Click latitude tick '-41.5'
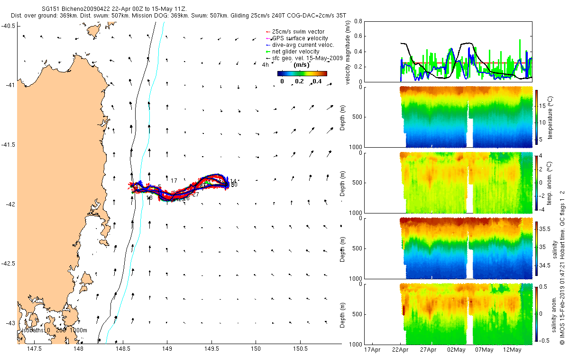 pos(8,145)
